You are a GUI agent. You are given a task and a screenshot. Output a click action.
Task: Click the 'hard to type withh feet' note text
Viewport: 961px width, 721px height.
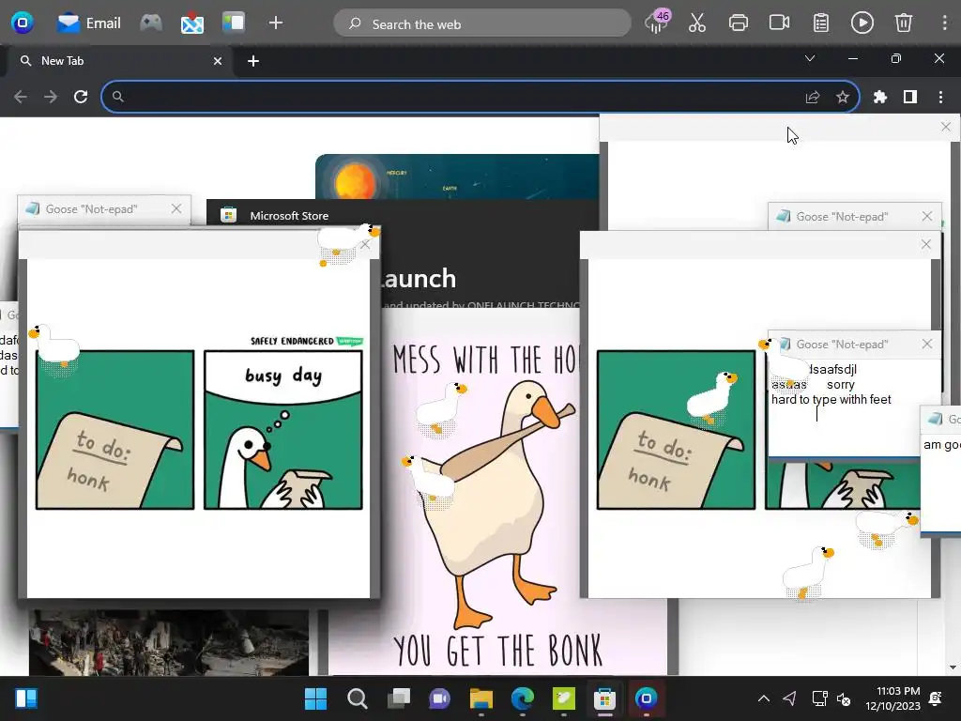[x=831, y=400]
